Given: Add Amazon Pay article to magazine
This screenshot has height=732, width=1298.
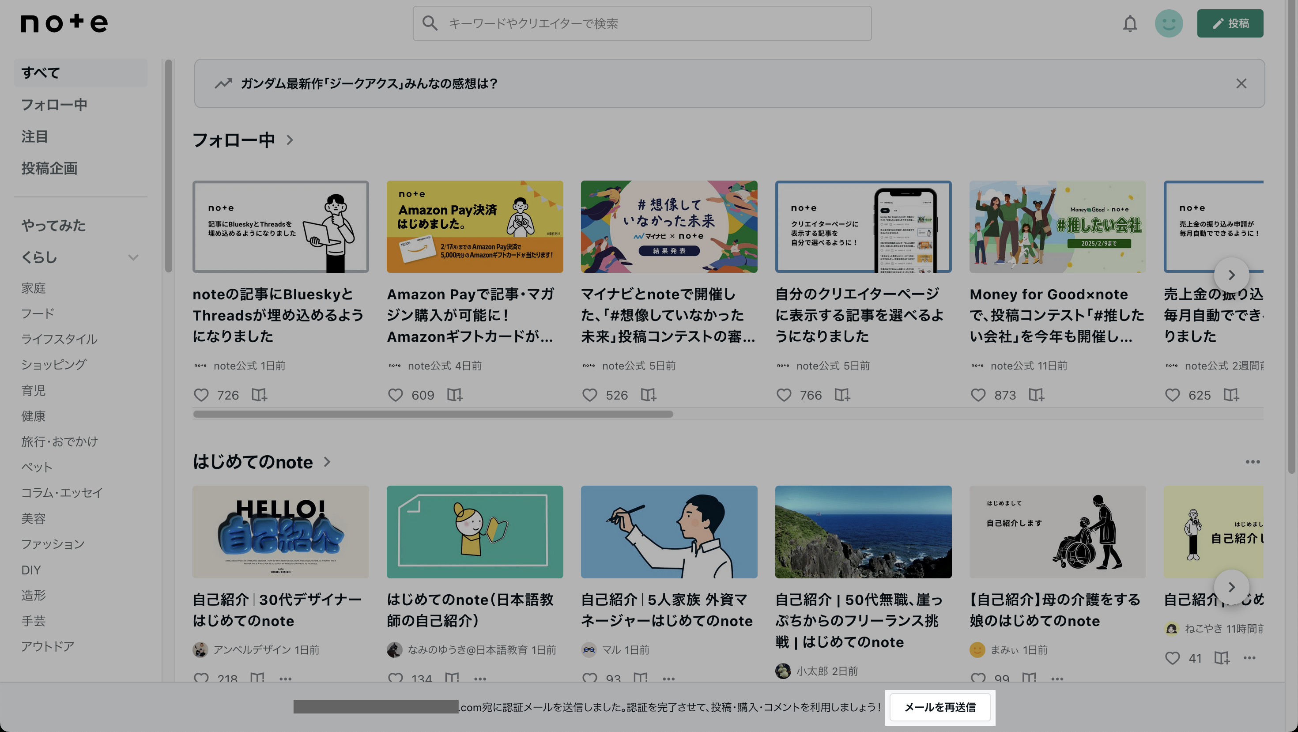Looking at the screenshot, I should 454,395.
